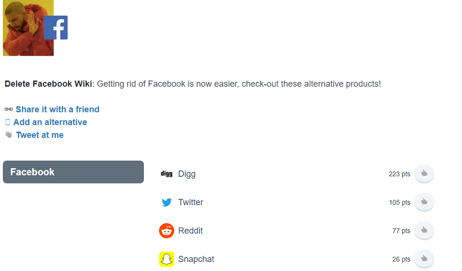Image resolution: width=462 pixels, height=271 pixels.
Task: Click the Twitter bird icon
Action: point(167,202)
